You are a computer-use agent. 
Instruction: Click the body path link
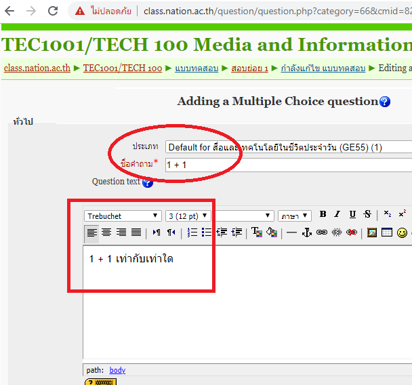[117, 370]
